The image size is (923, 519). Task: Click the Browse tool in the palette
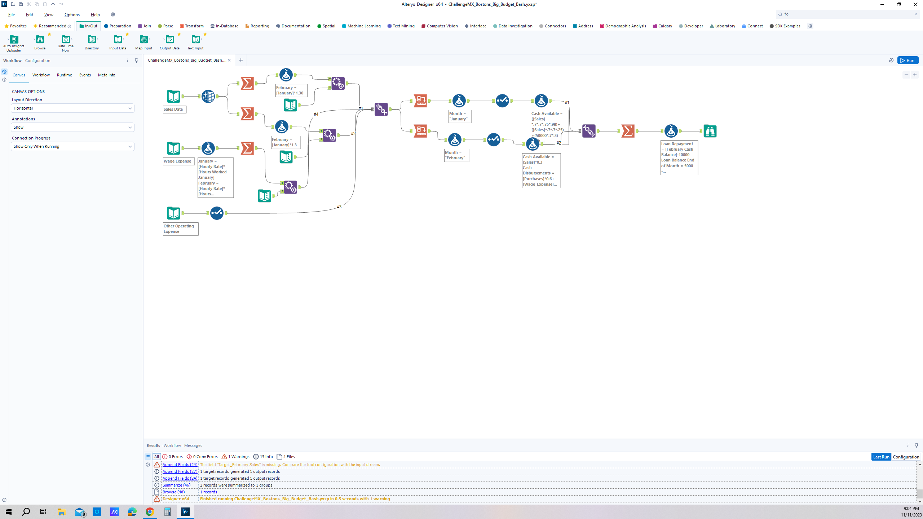point(40,40)
